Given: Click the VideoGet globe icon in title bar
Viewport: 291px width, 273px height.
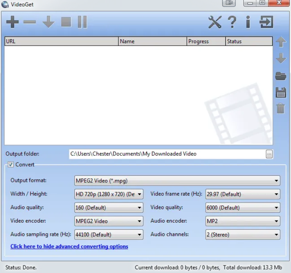Looking at the screenshot, I should click(x=5, y=4).
